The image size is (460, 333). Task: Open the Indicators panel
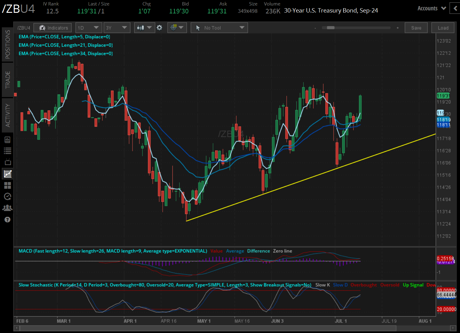pos(53,28)
